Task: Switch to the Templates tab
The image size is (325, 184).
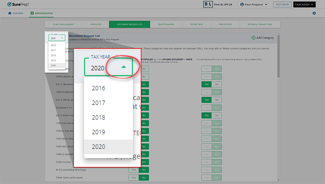Action: pyautogui.click(x=96, y=24)
